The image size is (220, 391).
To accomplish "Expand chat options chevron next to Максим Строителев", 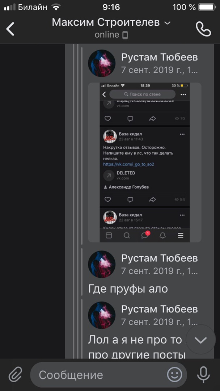I will tap(168, 23).
